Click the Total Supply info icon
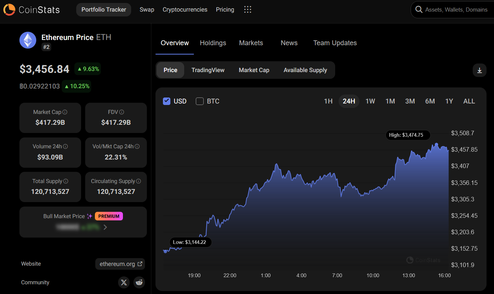 66,181
